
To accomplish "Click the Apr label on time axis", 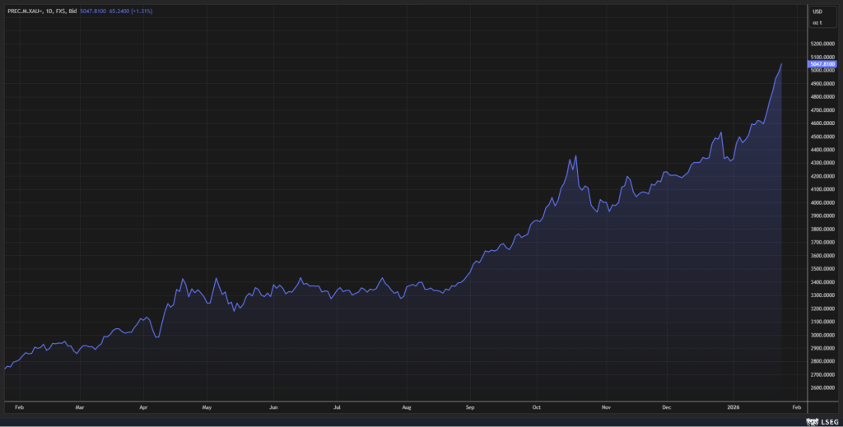I will (x=143, y=406).
